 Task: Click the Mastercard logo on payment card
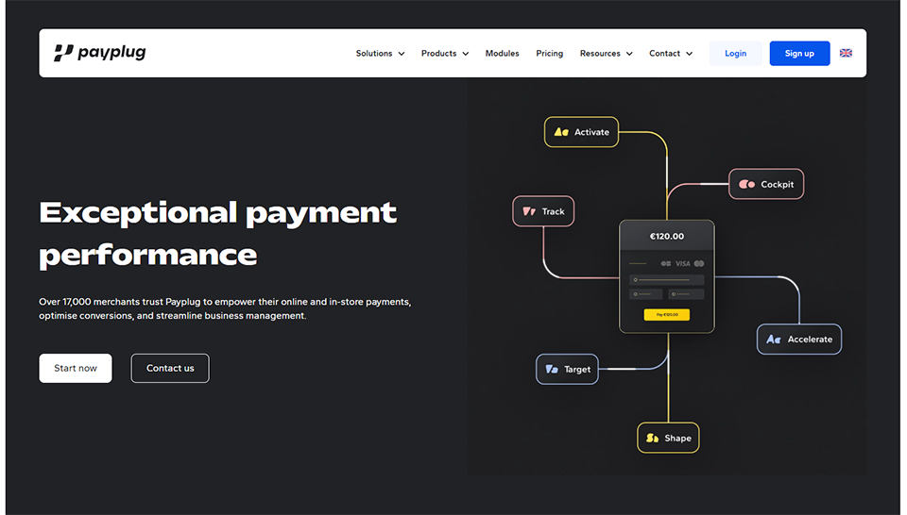pyautogui.click(x=699, y=263)
